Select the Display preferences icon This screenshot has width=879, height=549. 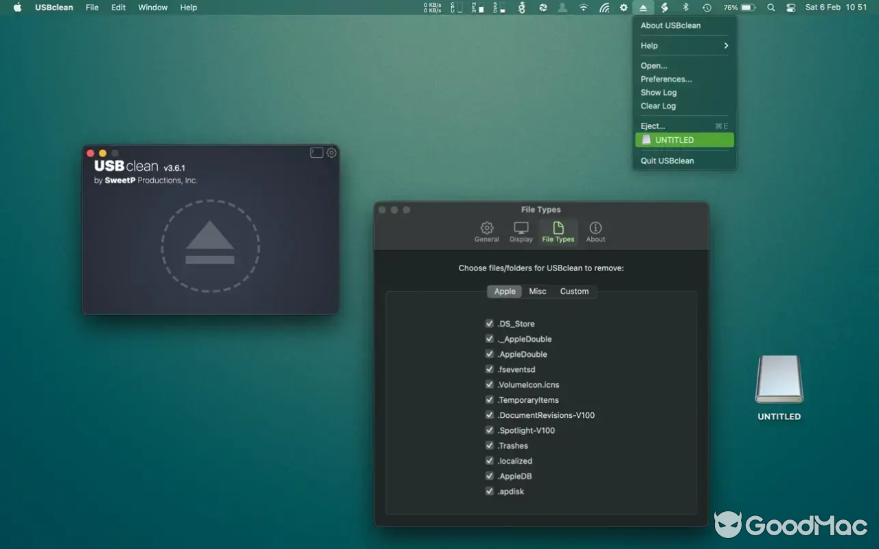coord(521,231)
